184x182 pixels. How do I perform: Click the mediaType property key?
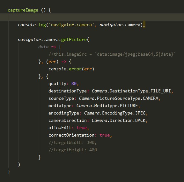click(x=60, y=106)
